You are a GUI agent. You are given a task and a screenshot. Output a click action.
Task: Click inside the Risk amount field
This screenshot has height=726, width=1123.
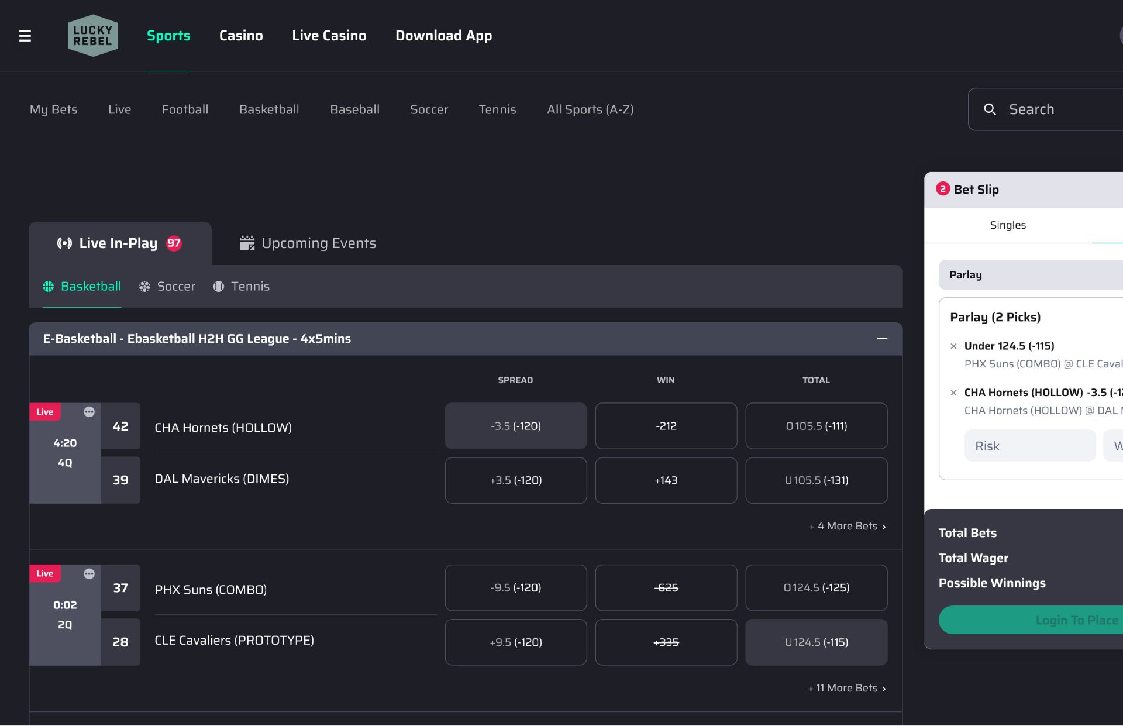(x=1030, y=445)
